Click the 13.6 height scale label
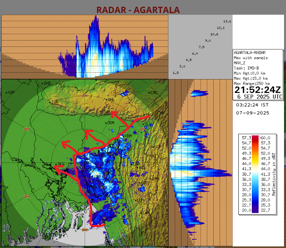The height and width of the screenshot is (248, 286). (x=227, y=21)
